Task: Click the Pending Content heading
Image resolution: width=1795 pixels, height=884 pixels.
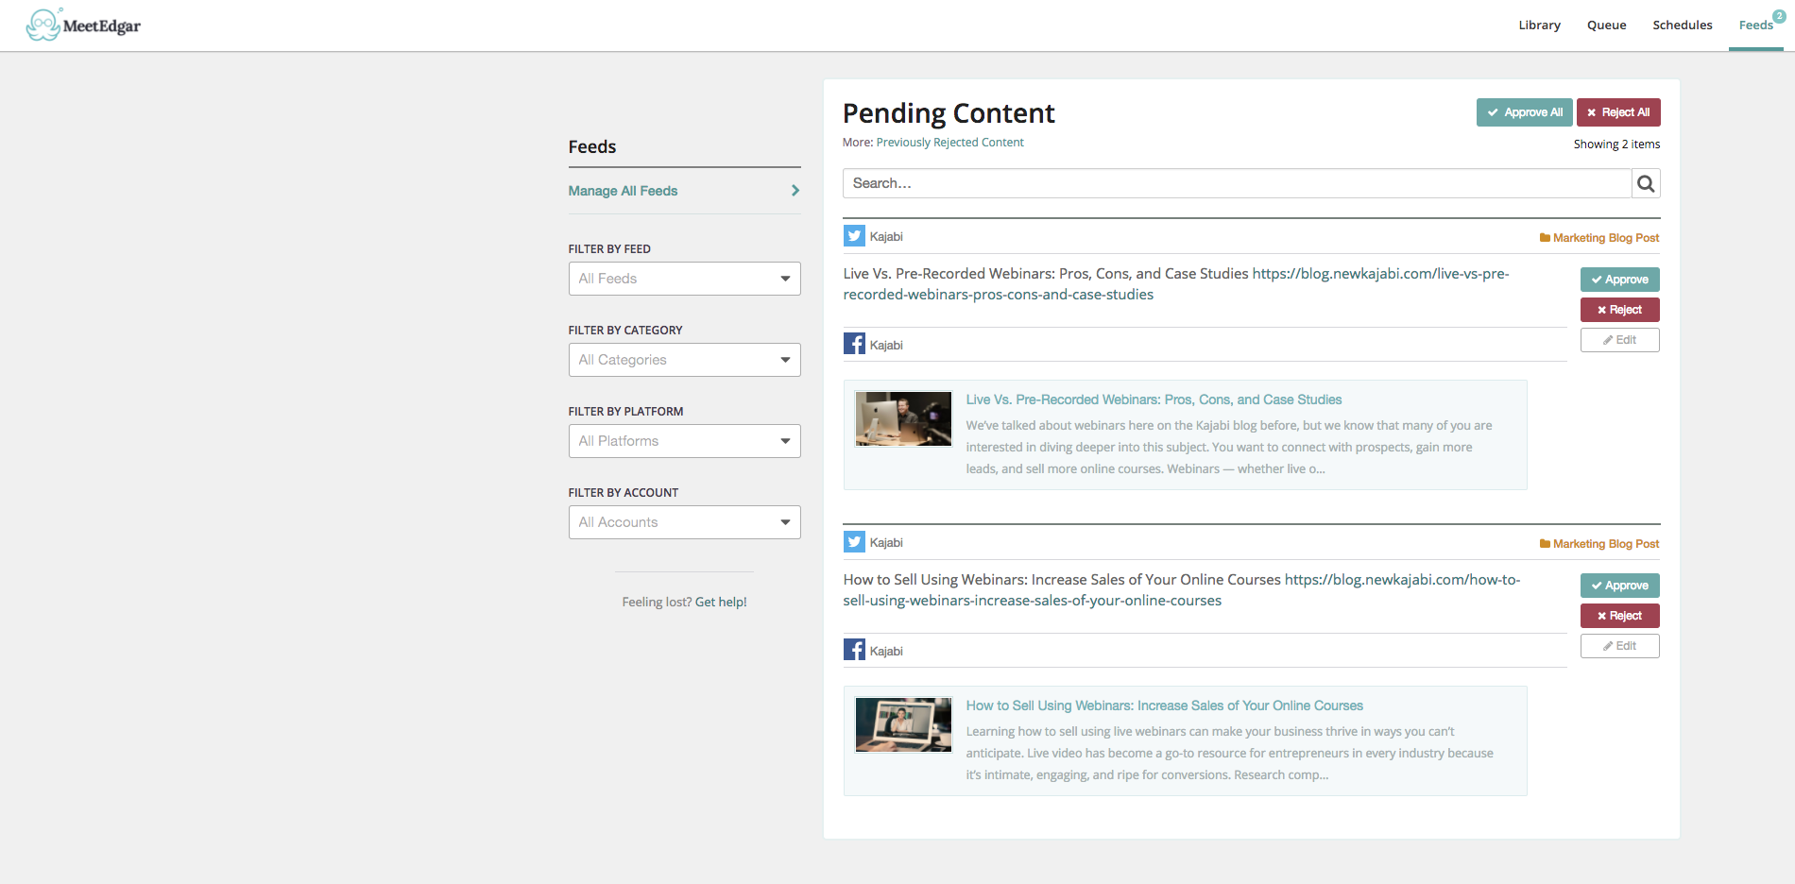Action: coord(949,113)
